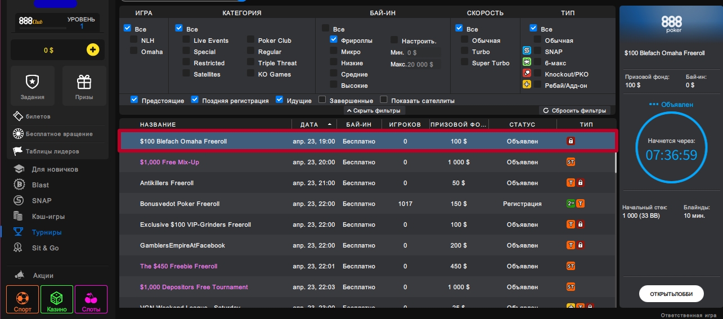The width and height of the screenshot is (723, 319).
Task: Click the SNAP circle icon in sidebar
Action: 19,200
